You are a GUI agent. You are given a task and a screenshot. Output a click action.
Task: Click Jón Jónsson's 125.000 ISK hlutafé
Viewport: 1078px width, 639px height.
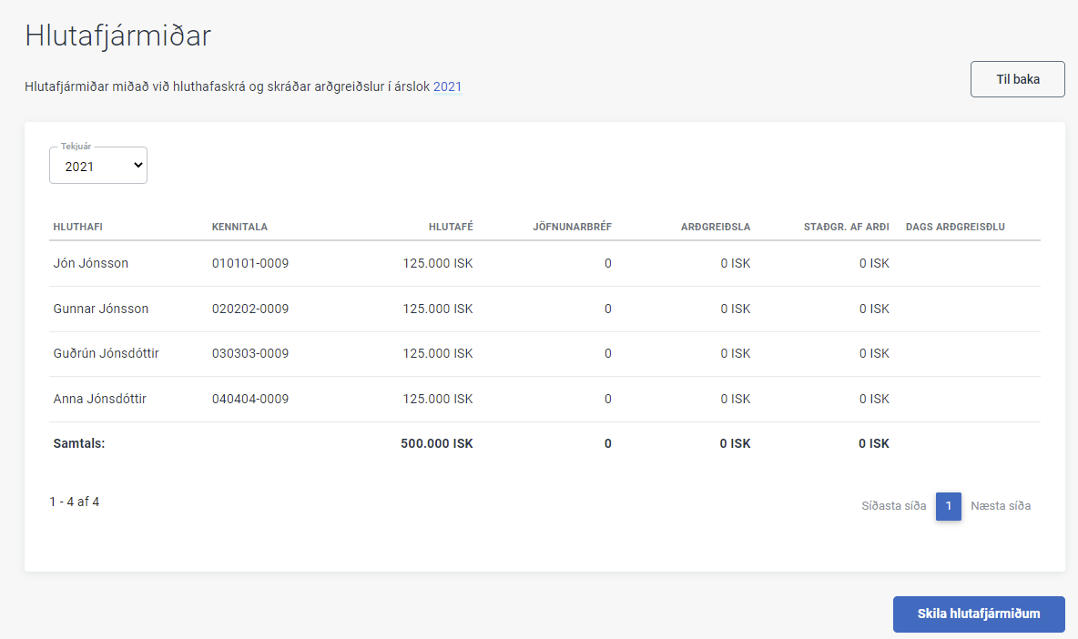tap(438, 263)
